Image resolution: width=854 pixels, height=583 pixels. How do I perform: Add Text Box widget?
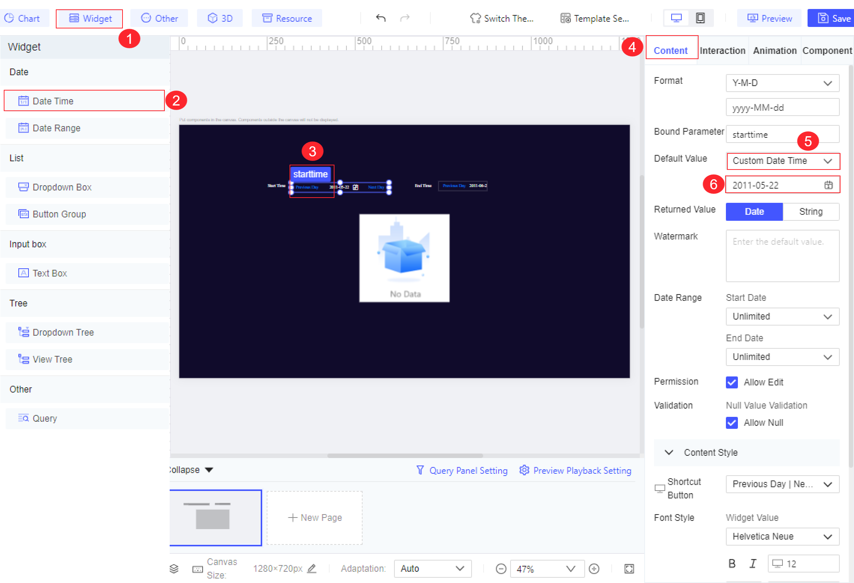[x=87, y=273]
